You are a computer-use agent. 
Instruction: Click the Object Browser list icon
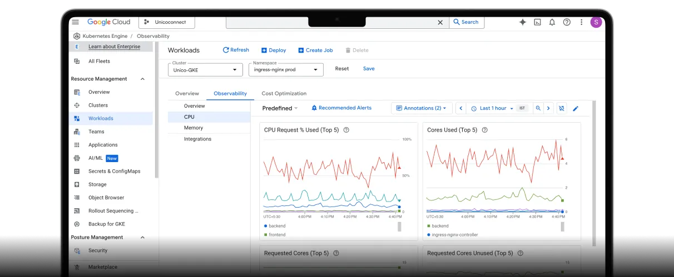point(77,198)
